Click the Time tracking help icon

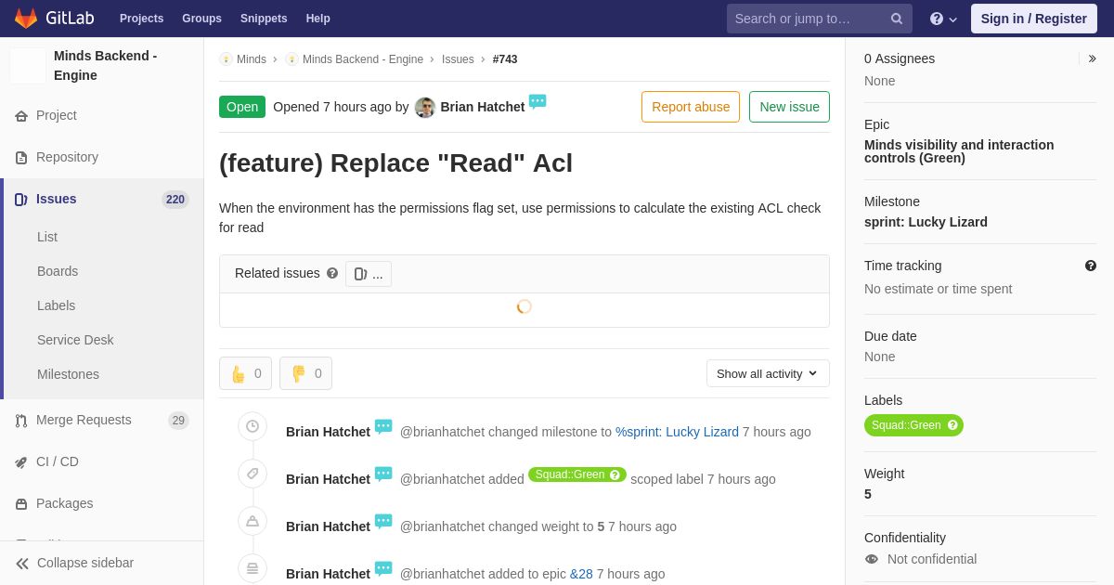1091,266
